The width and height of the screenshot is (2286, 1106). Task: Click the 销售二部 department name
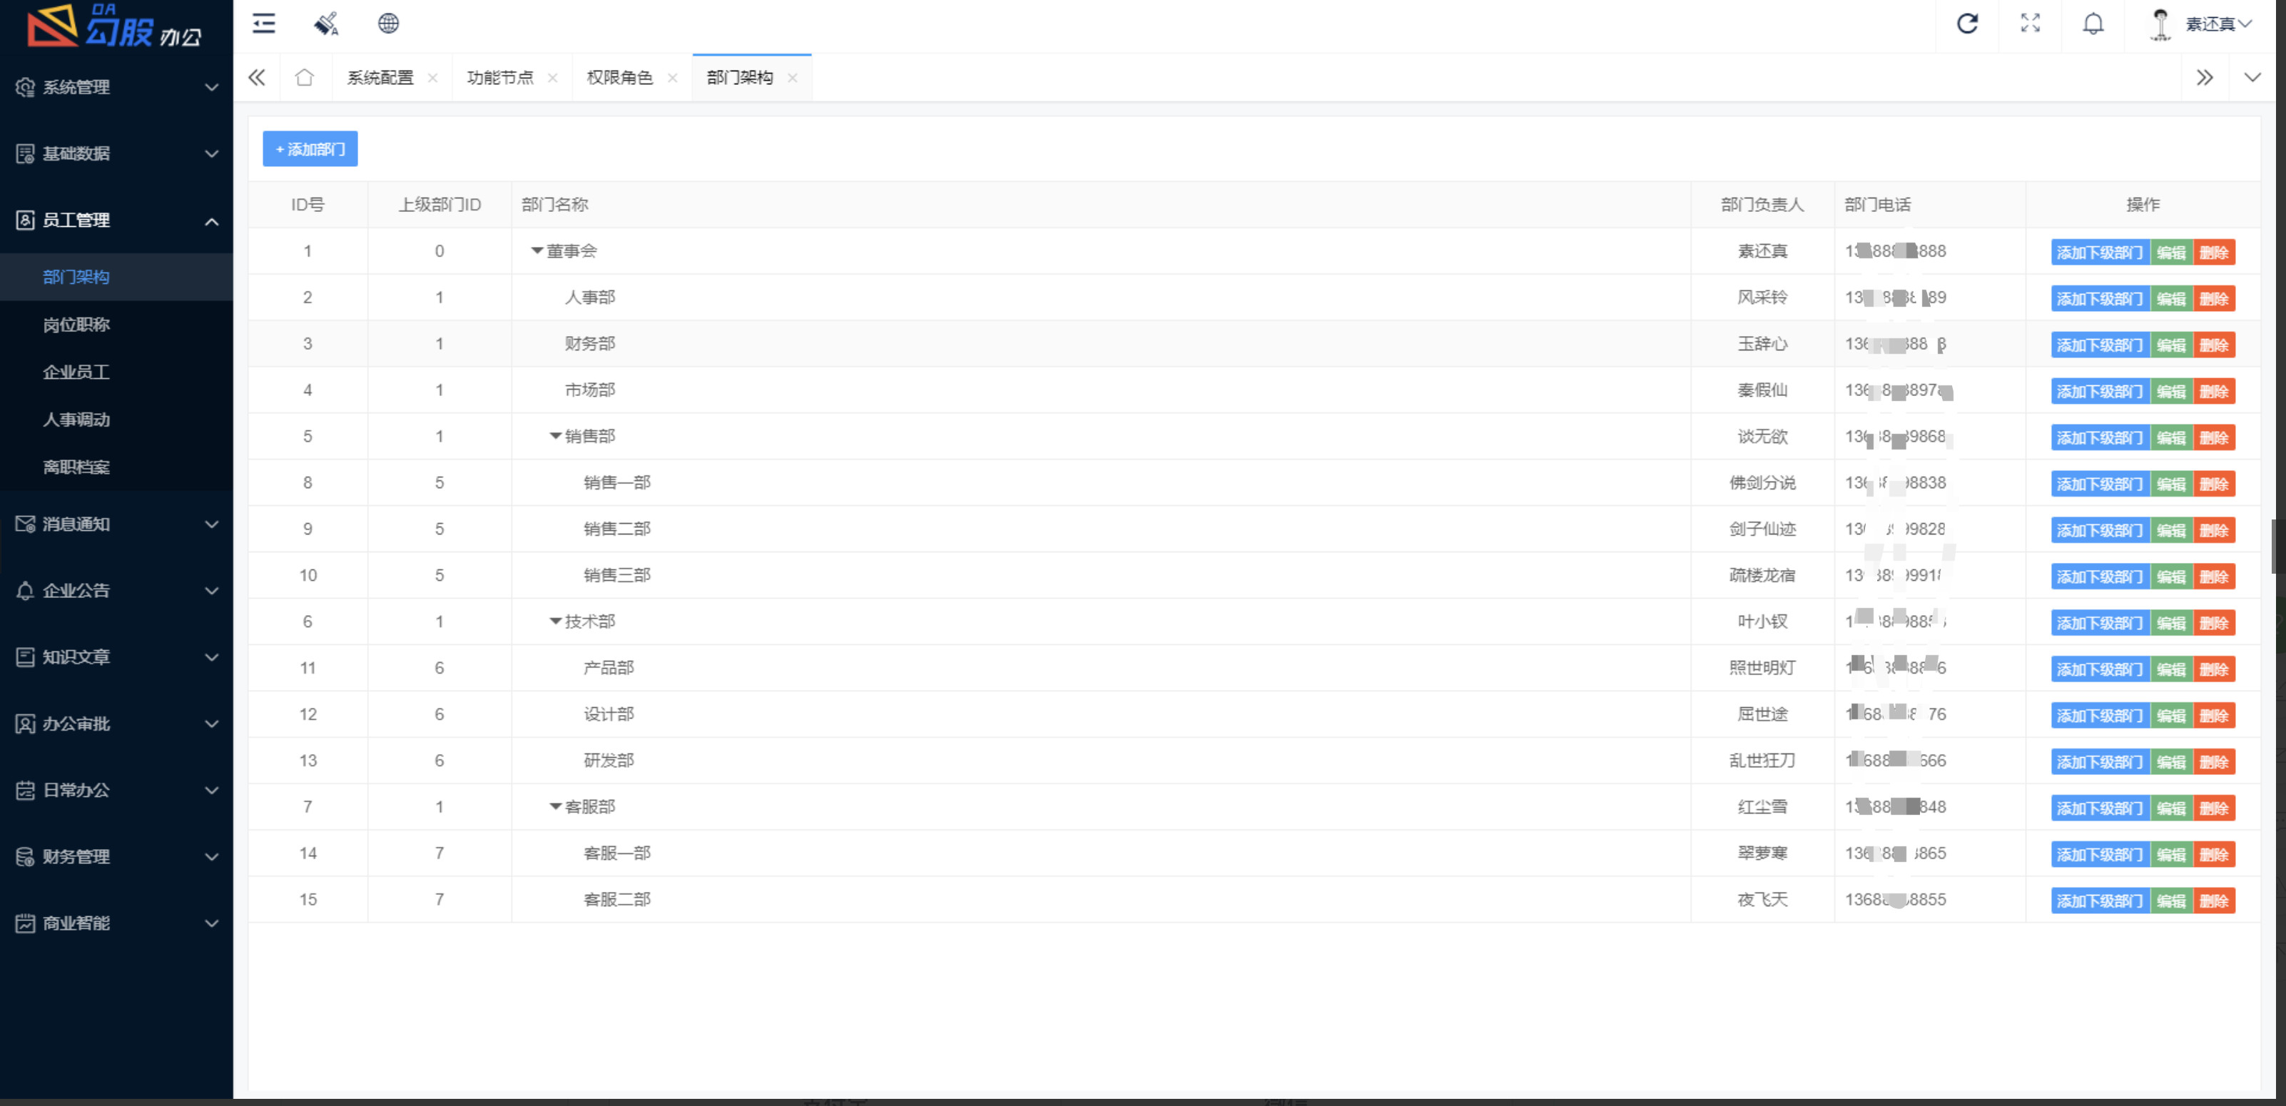[x=616, y=529]
